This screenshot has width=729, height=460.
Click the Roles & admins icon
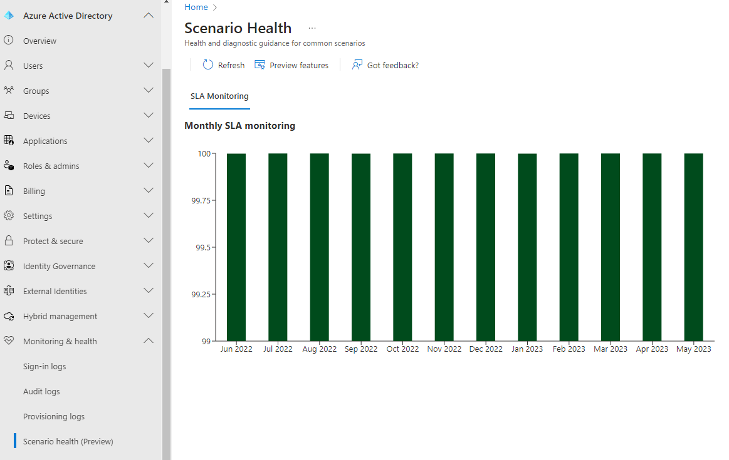click(8, 165)
